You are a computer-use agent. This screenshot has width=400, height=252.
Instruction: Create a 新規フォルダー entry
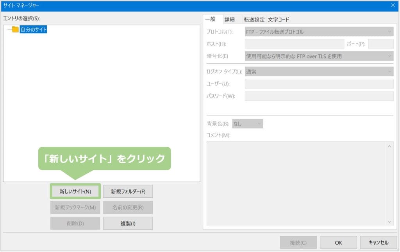click(x=128, y=191)
